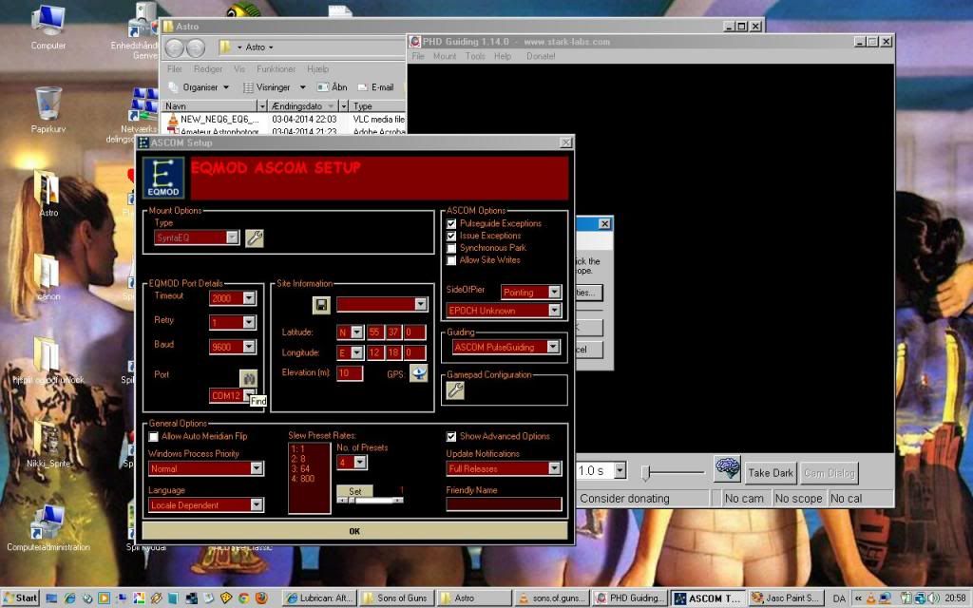Toggle Issue Exceptions checkbox
973x608 pixels.
tap(451, 236)
